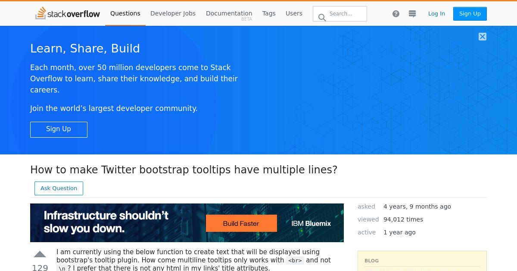
Task: Open the Documentation beta section
Action: tap(229, 14)
